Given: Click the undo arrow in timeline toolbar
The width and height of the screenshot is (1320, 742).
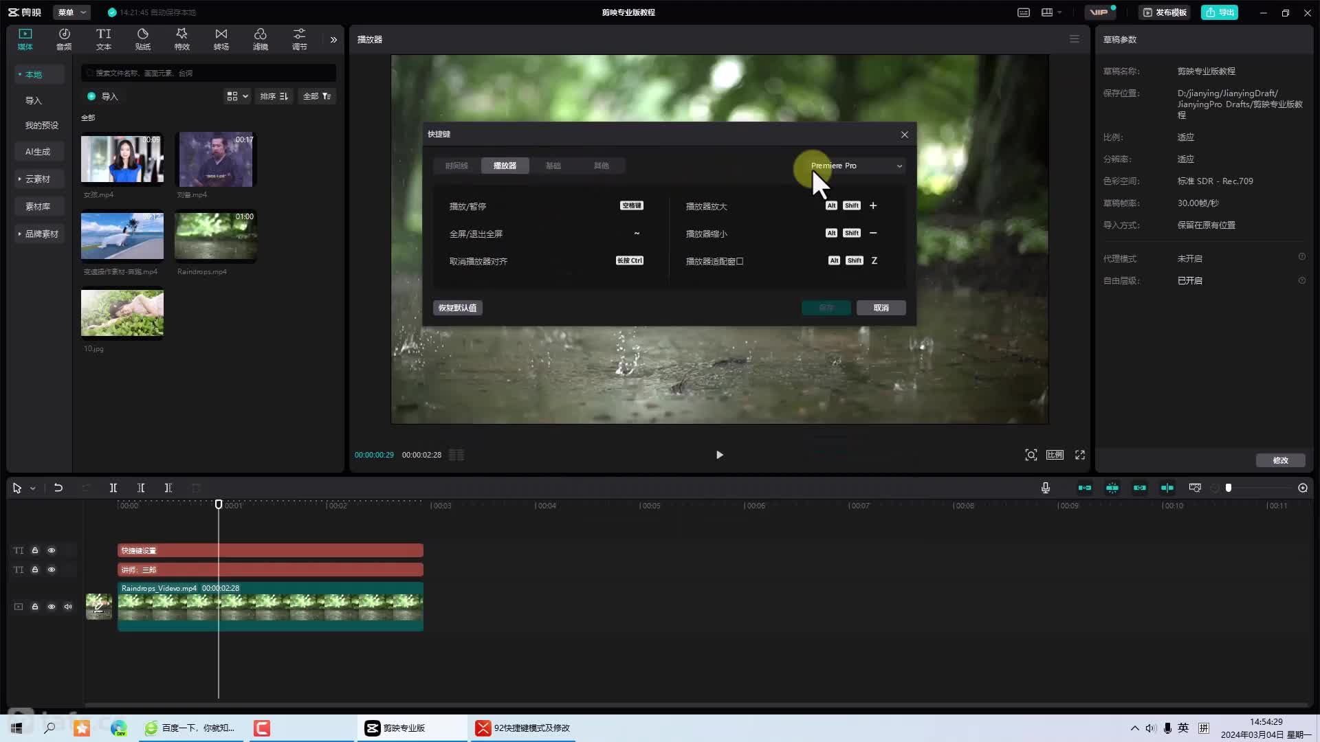Looking at the screenshot, I should tap(58, 488).
